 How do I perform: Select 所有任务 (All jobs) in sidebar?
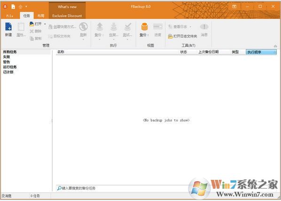(x=10, y=52)
